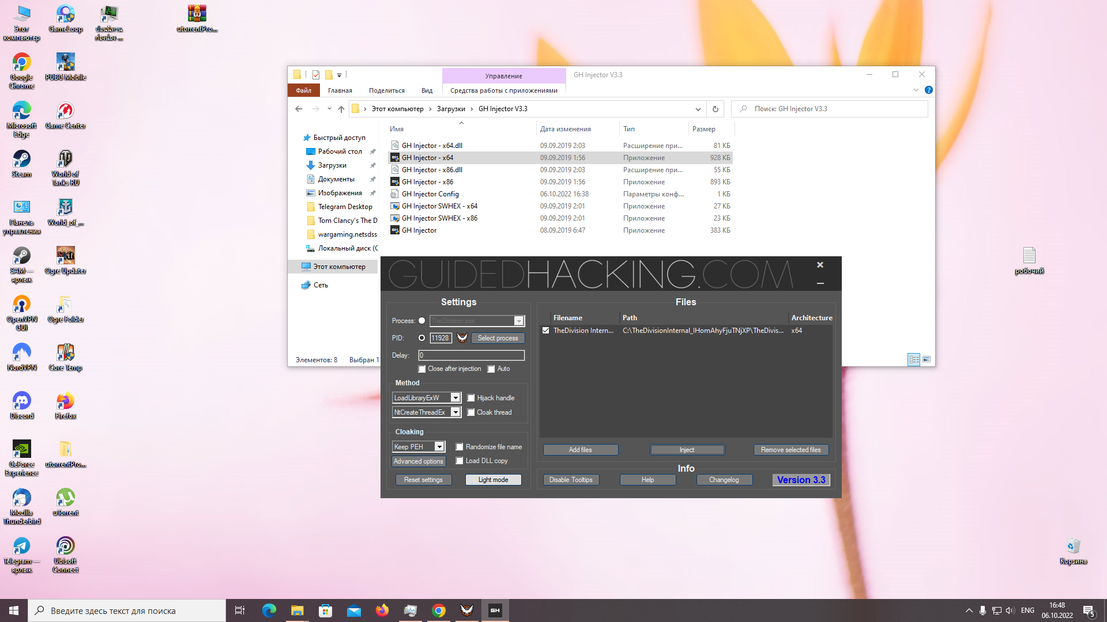
Task: Click the Inject button
Action: point(687,450)
